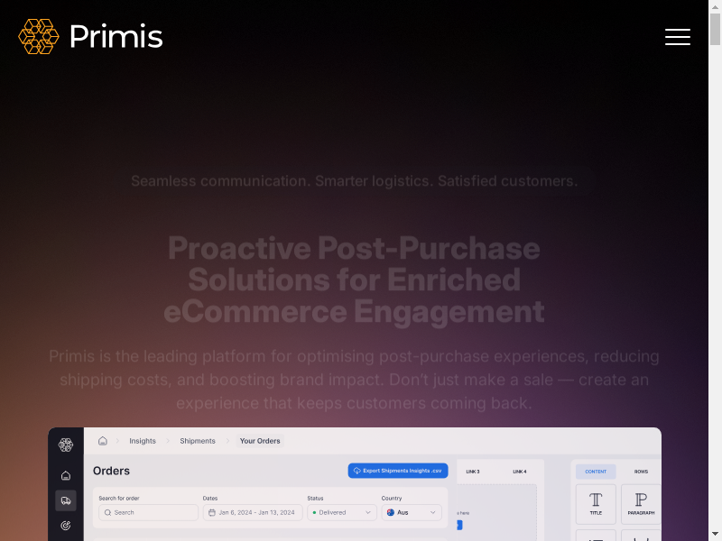The height and width of the screenshot is (541, 722).
Task: Go to Insights breadcrumb
Action: pos(143,441)
